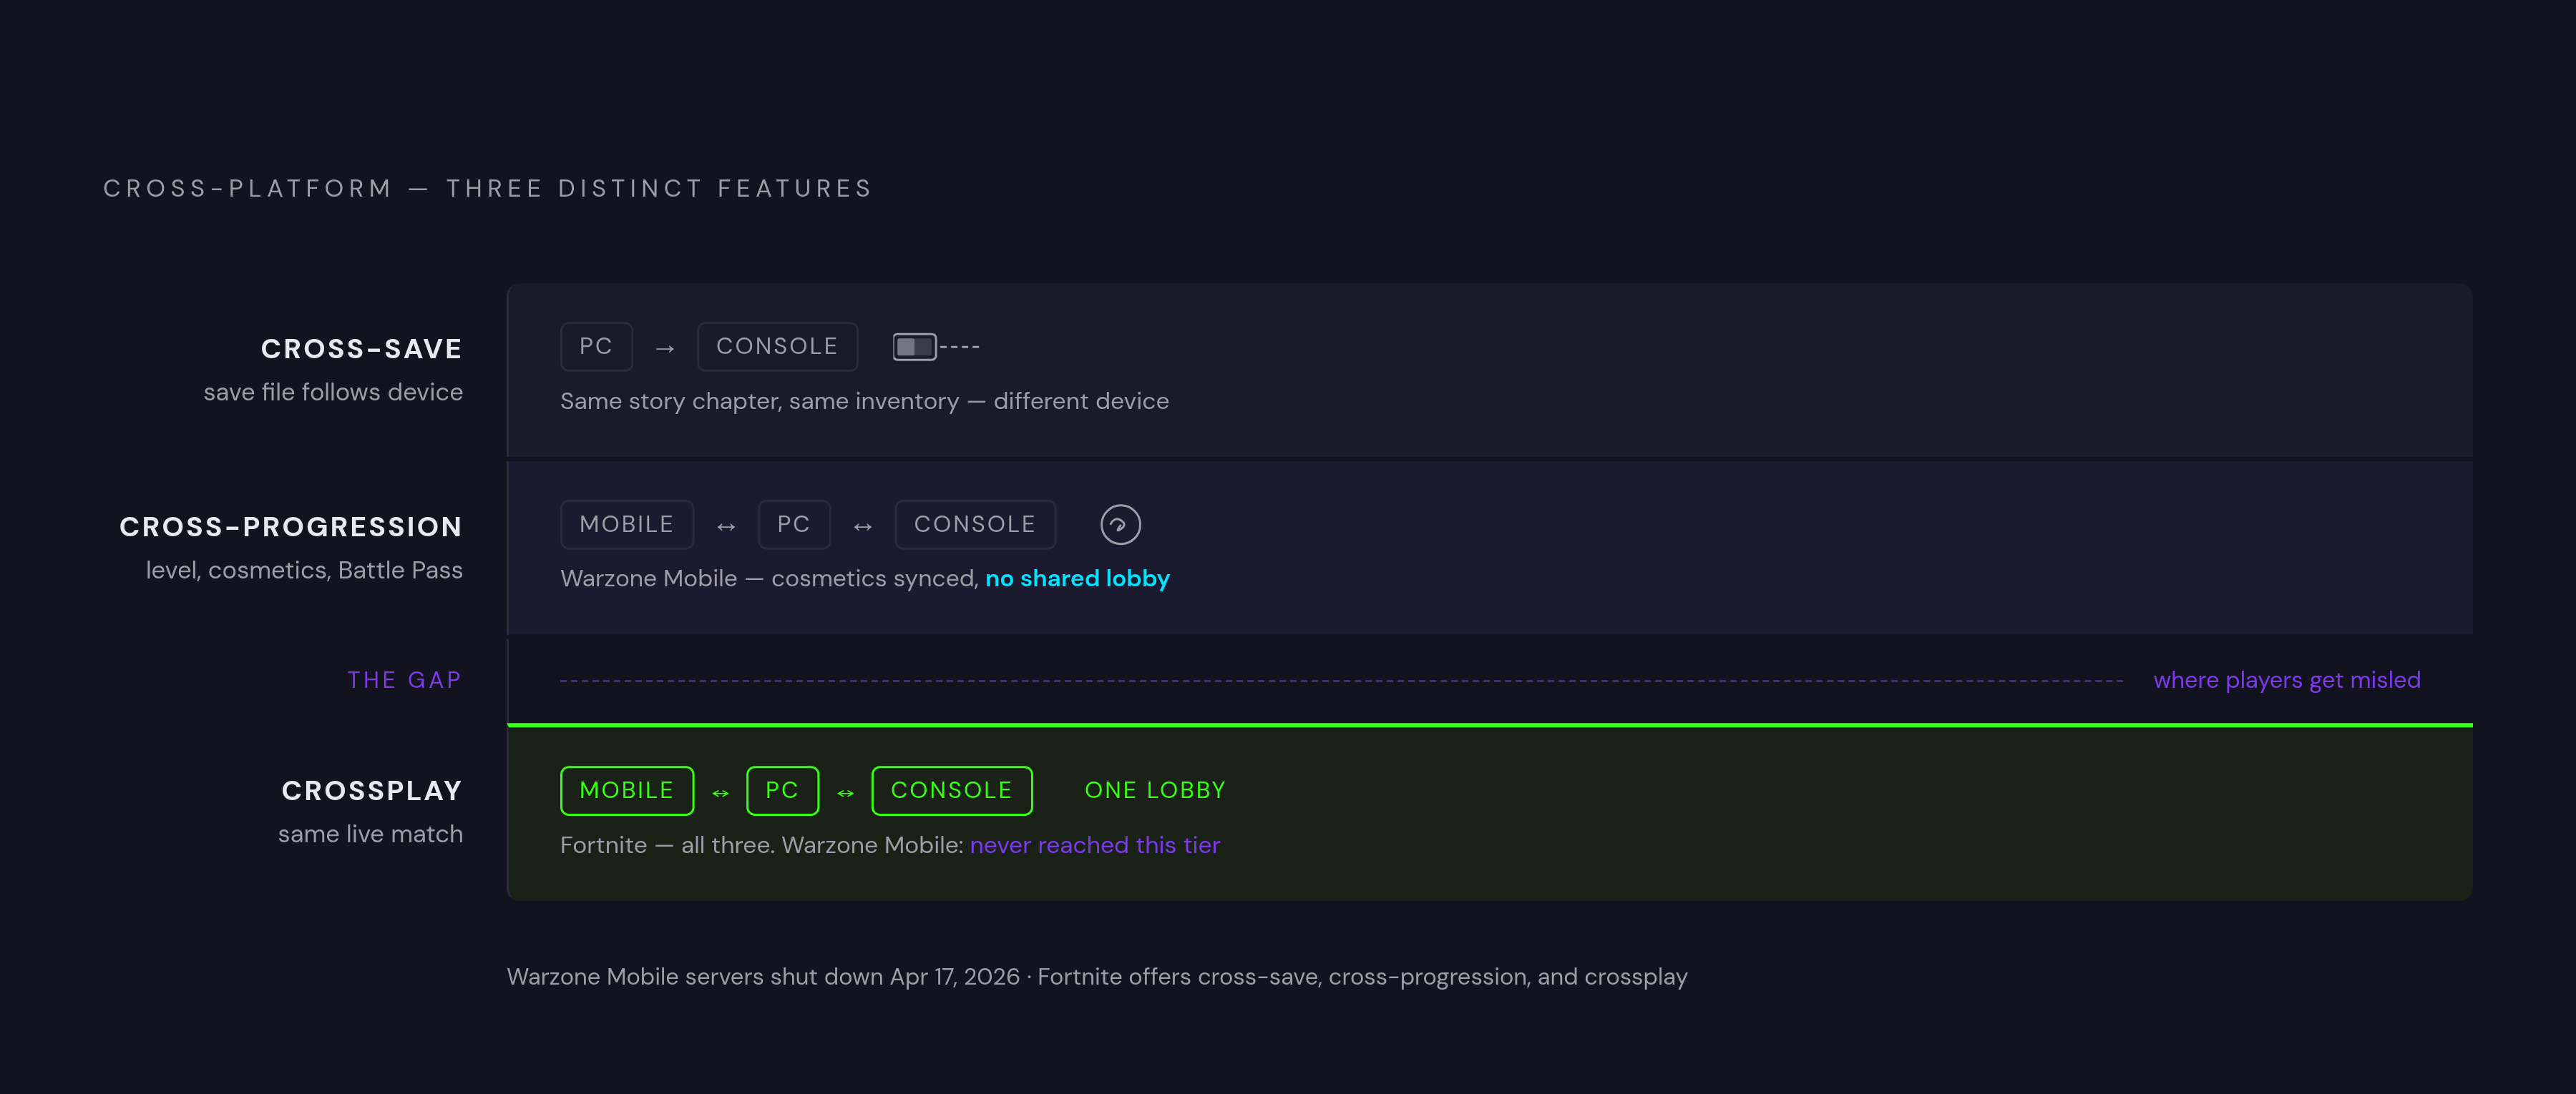Click THE GAP label
Image resolution: width=2576 pixels, height=1094 pixels.
[404, 681]
